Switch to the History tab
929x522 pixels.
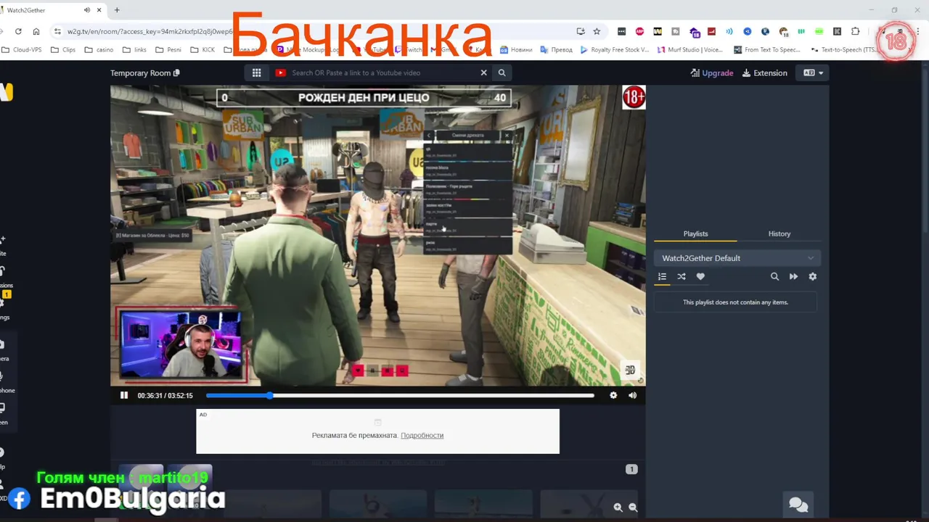(x=779, y=233)
